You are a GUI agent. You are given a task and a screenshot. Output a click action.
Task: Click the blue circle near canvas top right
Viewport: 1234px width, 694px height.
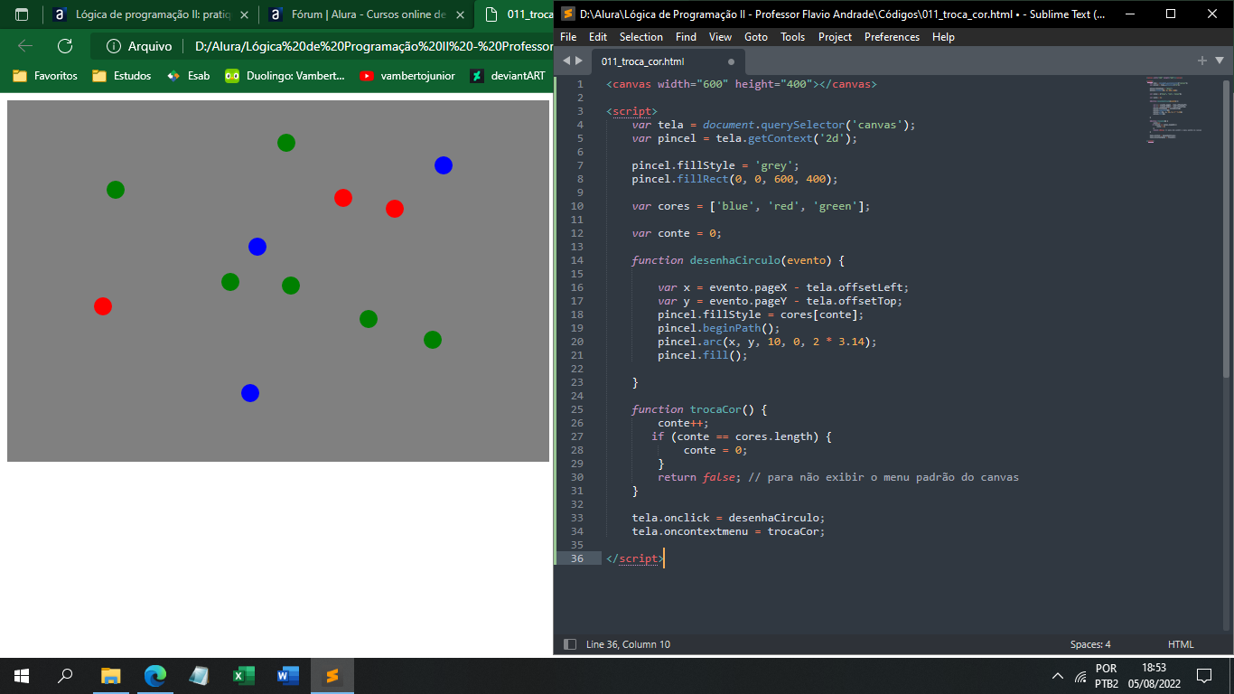point(443,165)
